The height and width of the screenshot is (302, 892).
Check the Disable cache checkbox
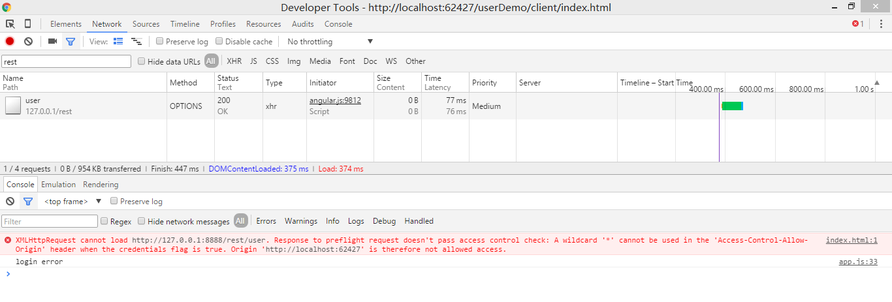(x=219, y=41)
